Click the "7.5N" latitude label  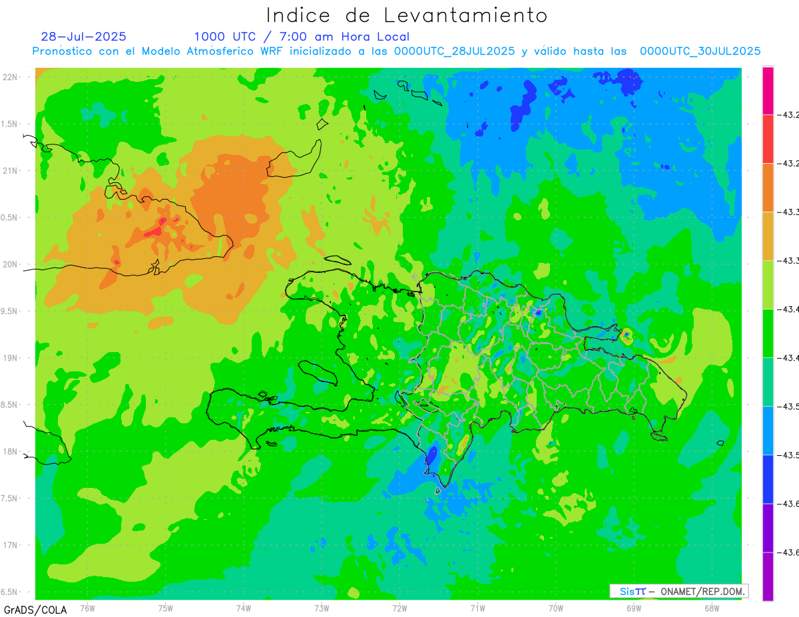click(x=9, y=499)
